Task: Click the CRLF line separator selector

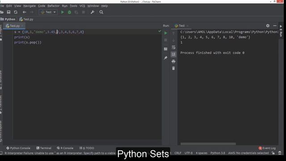Action: [178, 153]
